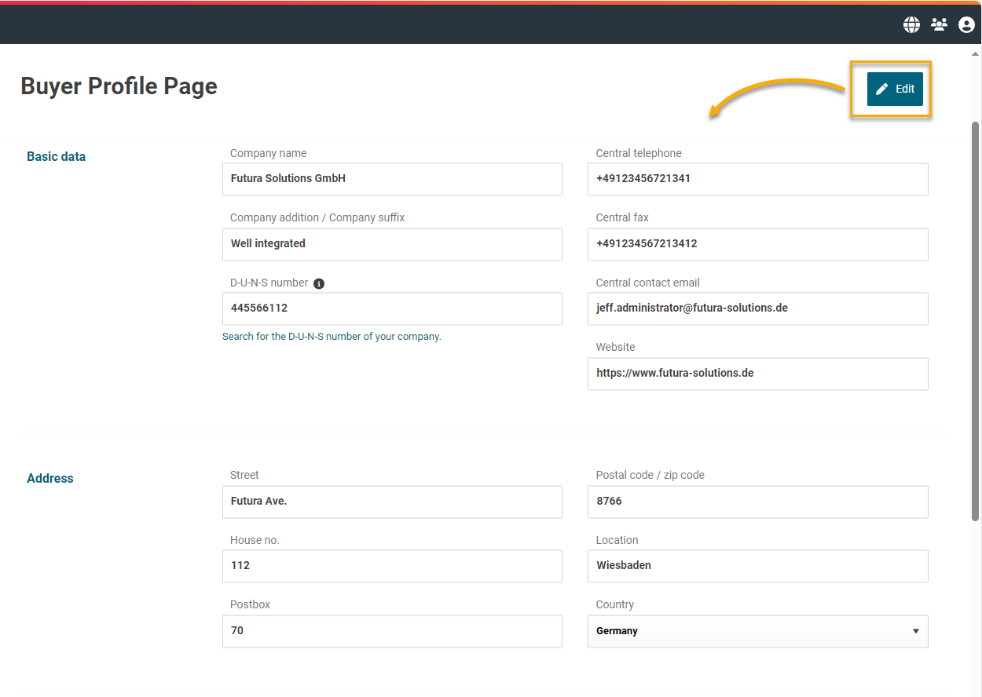Screen dimensions: 982x697
Task: Click the Website field
Action: (x=757, y=374)
